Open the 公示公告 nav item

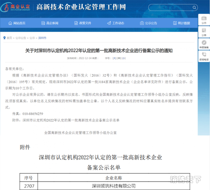149,23
